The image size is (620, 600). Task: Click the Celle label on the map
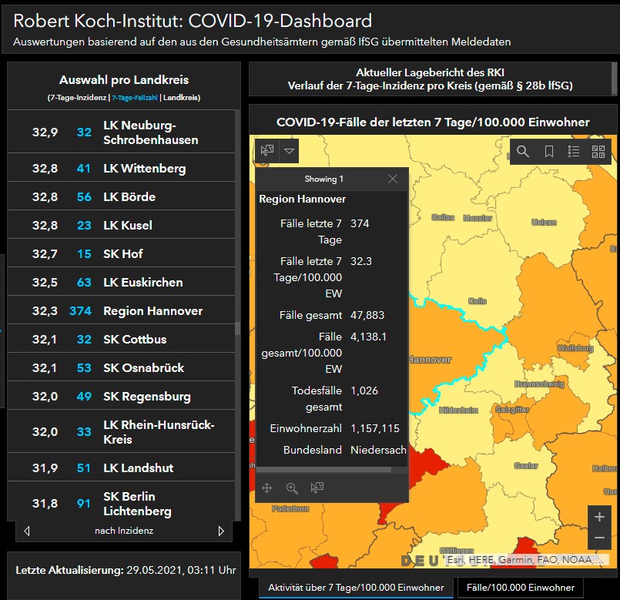coord(478,301)
